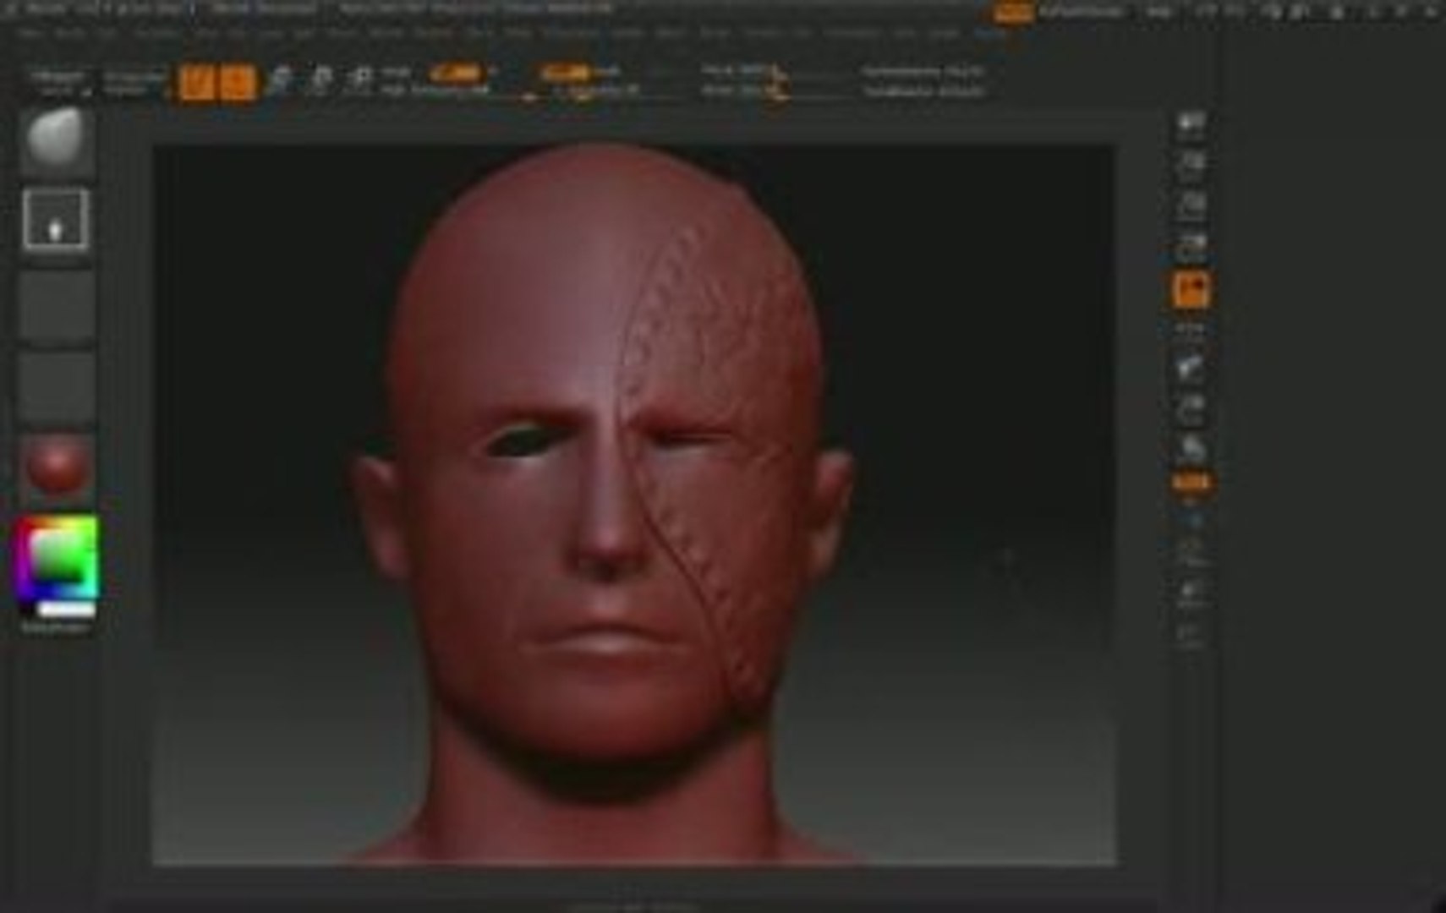Screen dimensions: 1446x913
Task: Toggle orange XYZ rotation button on right shelf
Action: (x=1191, y=482)
